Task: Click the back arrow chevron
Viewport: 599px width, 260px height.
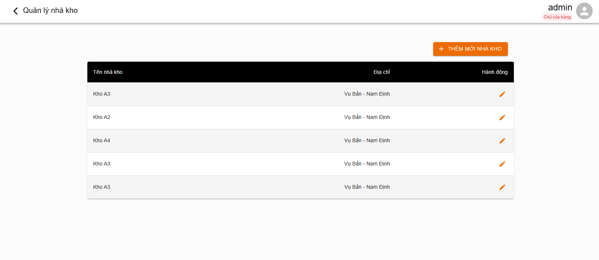Action: coord(15,11)
